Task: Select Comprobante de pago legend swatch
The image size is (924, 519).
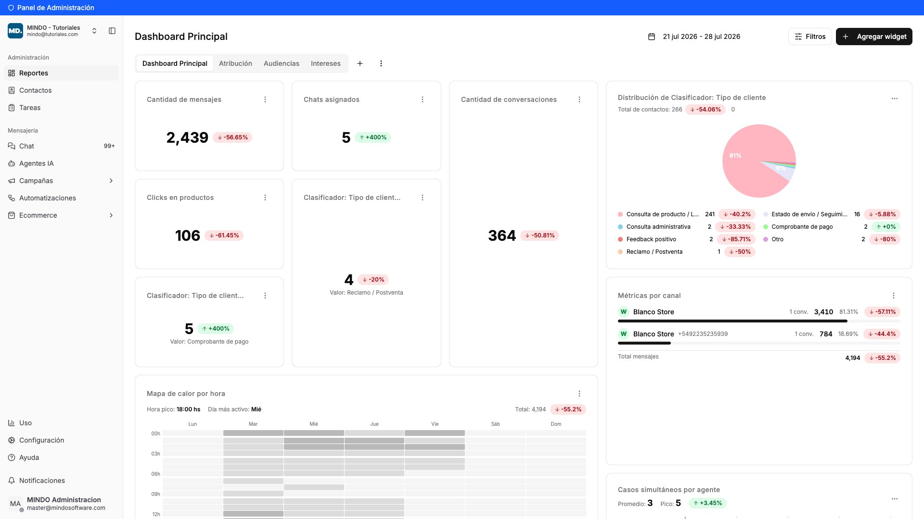Action: coord(766,227)
